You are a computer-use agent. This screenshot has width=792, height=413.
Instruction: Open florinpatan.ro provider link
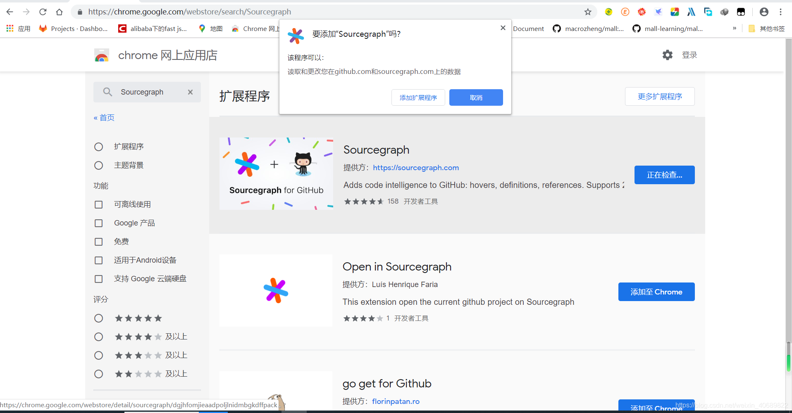(x=396, y=401)
